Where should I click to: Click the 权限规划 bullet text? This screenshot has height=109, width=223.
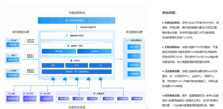pos(31,72)
